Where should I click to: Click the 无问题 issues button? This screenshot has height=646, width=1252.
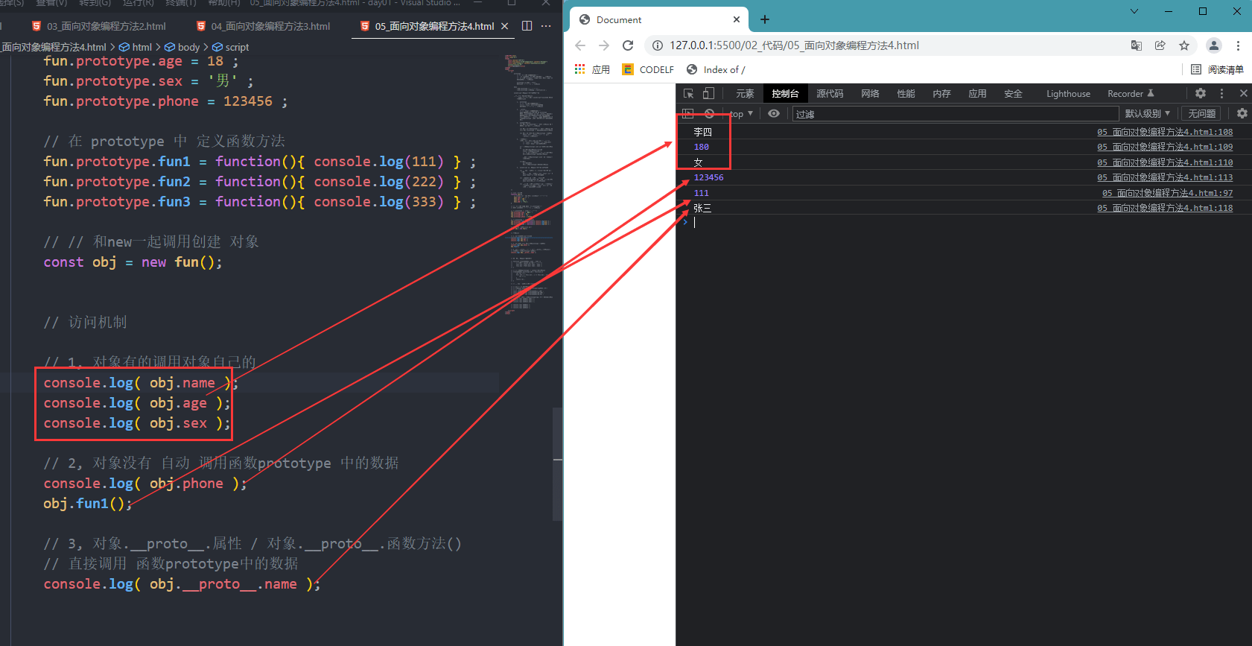(x=1201, y=113)
